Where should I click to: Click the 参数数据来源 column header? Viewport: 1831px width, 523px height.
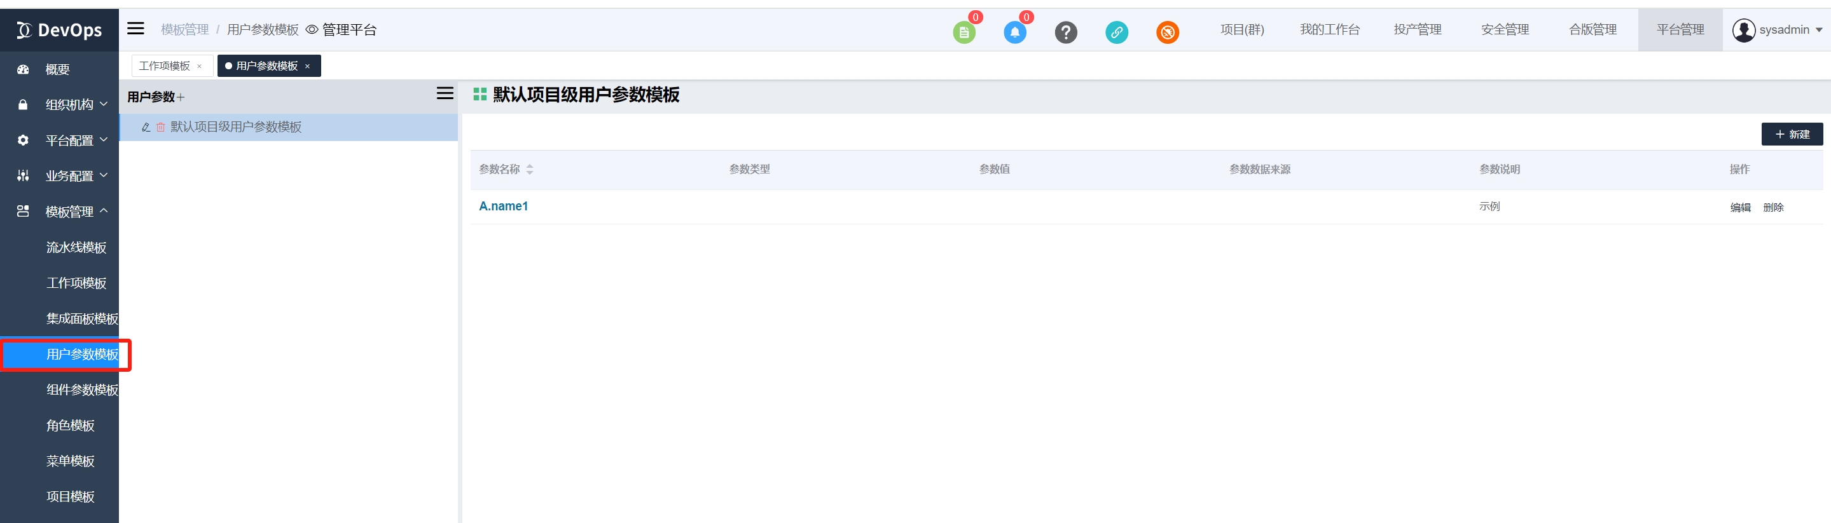pyautogui.click(x=1259, y=169)
